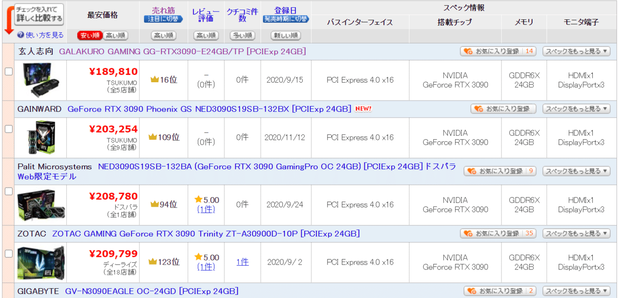Open the ¥208,780 lowest price link
The width and height of the screenshot is (619, 298).
(x=113, y=196)
